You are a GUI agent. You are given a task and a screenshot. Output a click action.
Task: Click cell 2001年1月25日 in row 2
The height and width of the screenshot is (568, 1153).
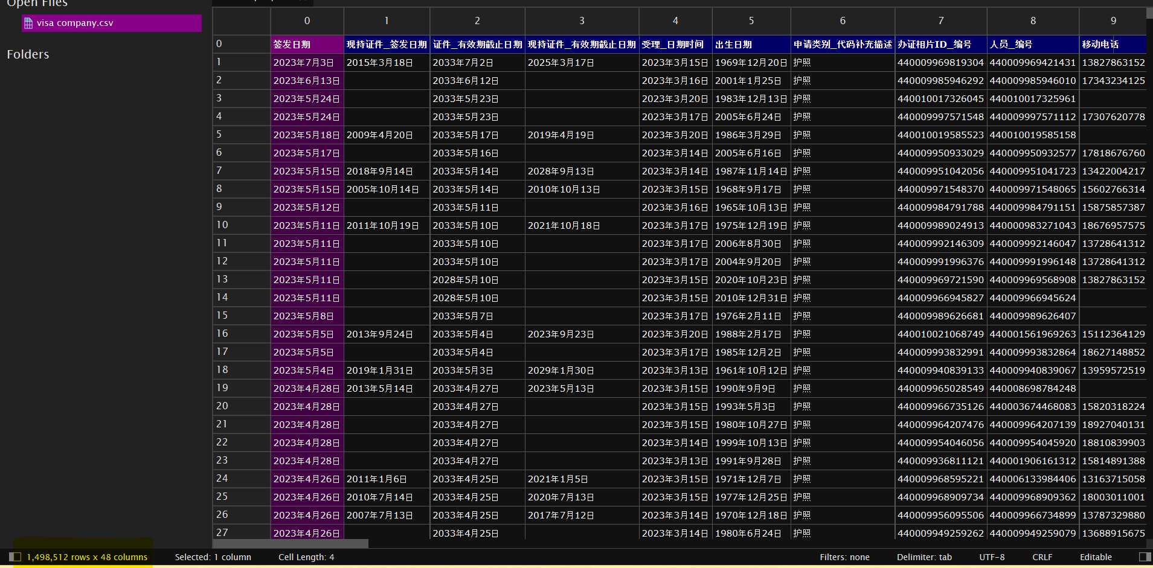[x=751, y=80]
